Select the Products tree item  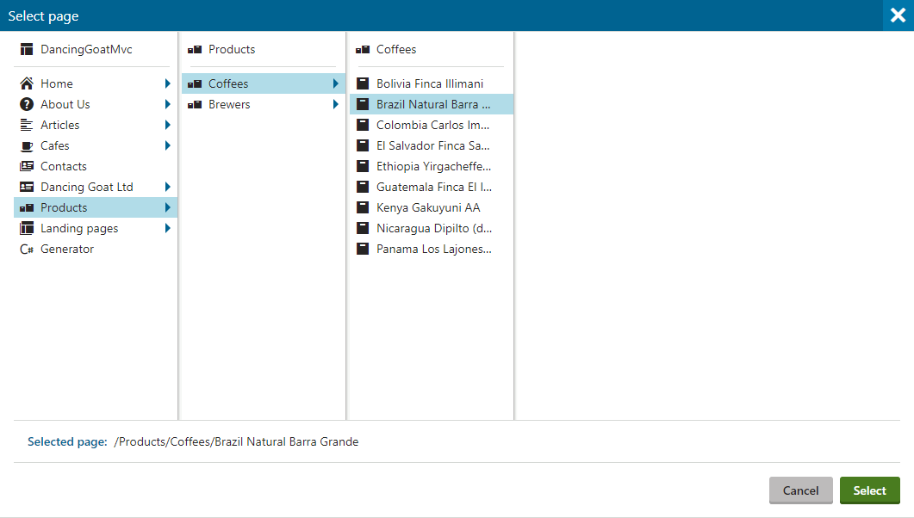65,207
